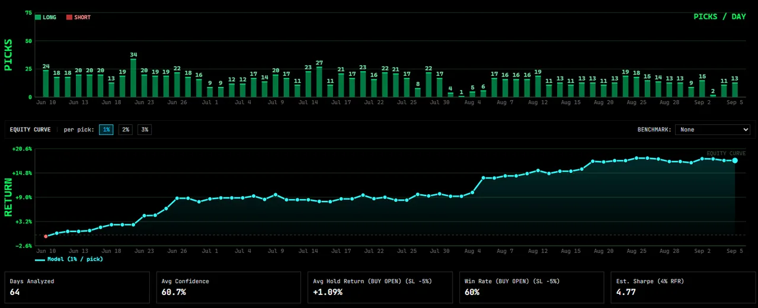Click the Sep 5 label on equity chart
This screenshot has height=308, width=758.
click(735, 251)
